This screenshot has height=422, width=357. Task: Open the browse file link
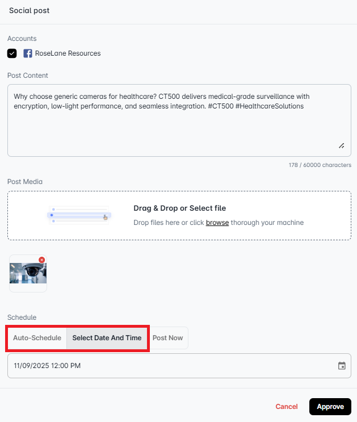[217, 223]
